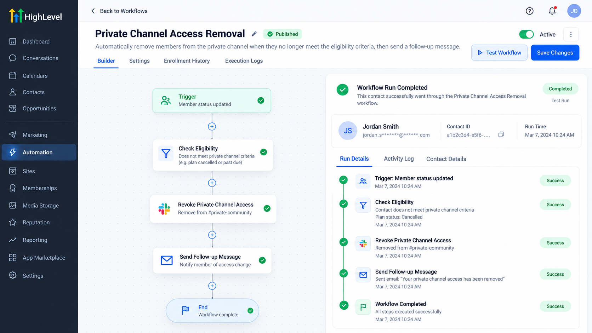Viewport: 592px width, 333px height.
Task: Select the End node in the builder
Action: click(212, 311)
